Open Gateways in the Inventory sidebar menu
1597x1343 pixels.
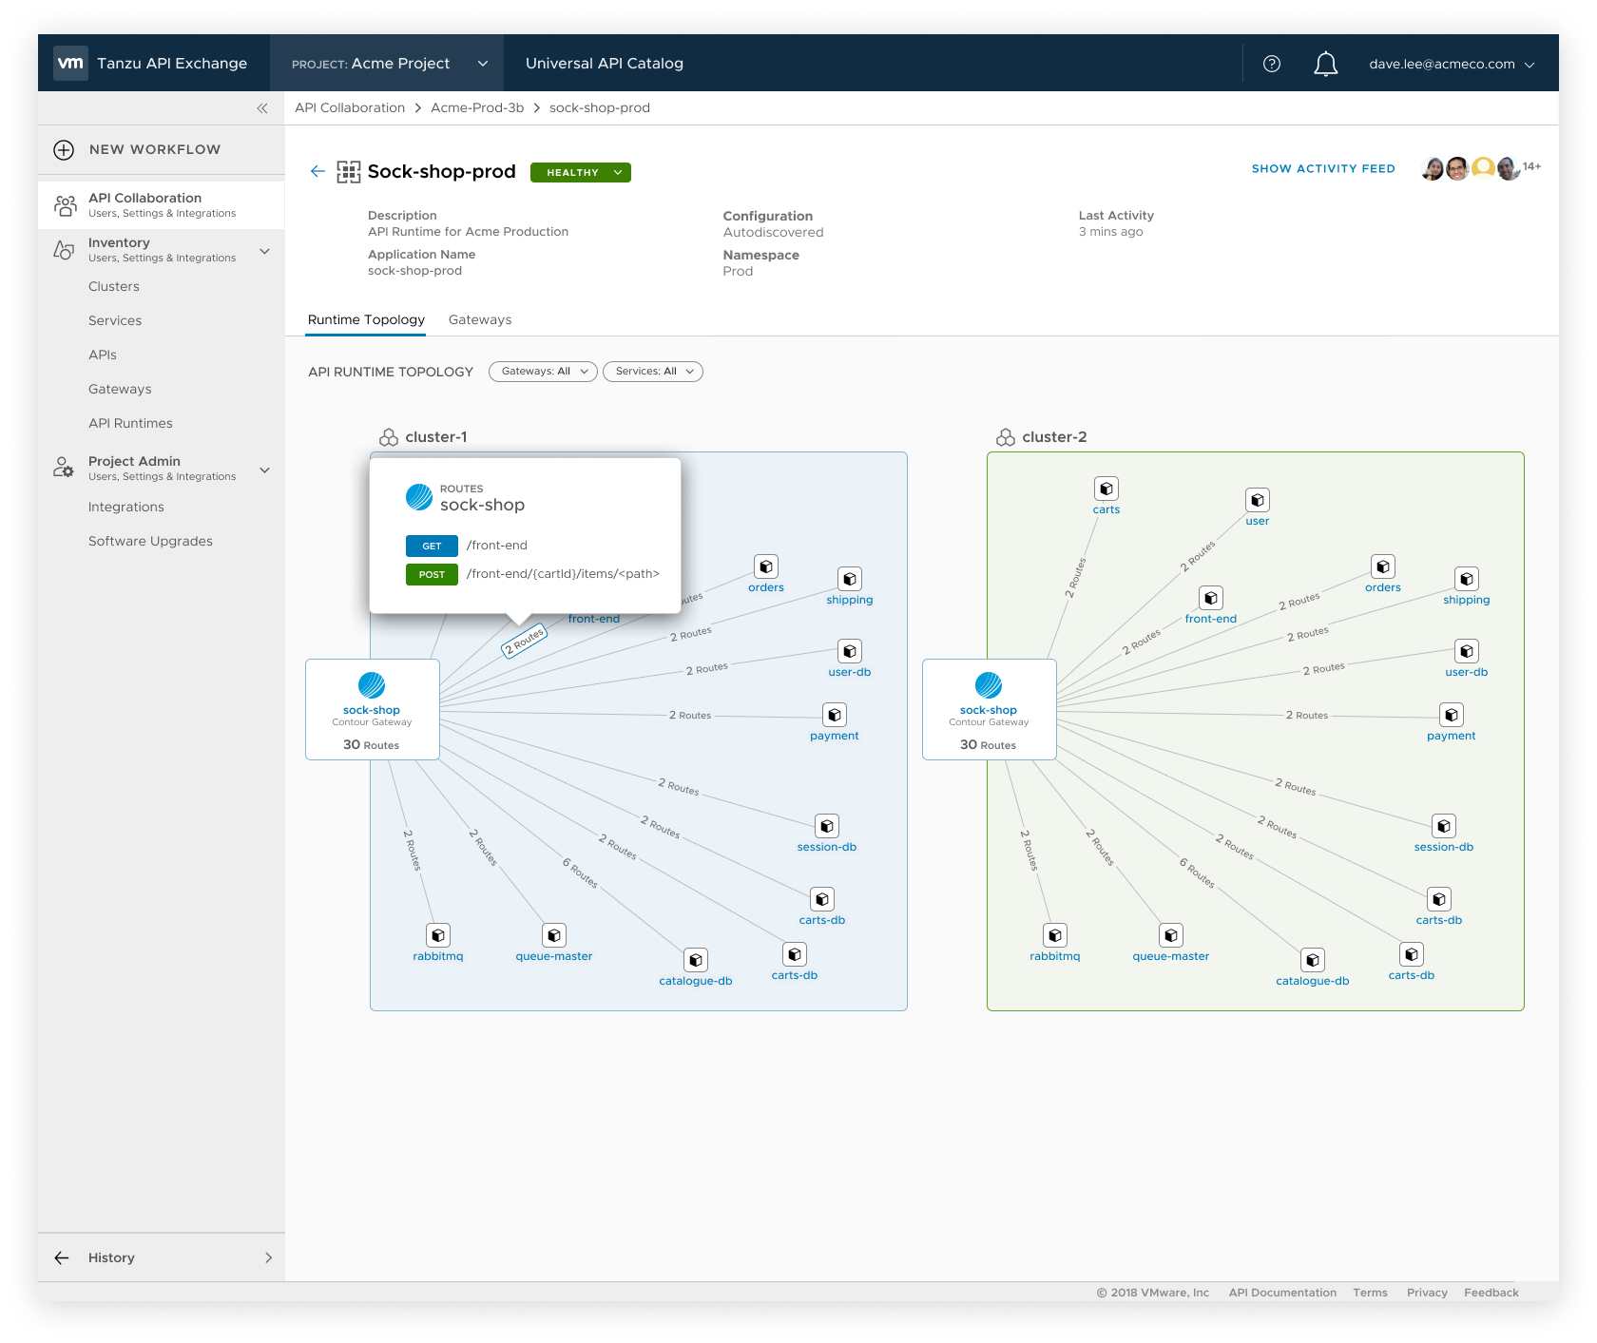[120, 389]
